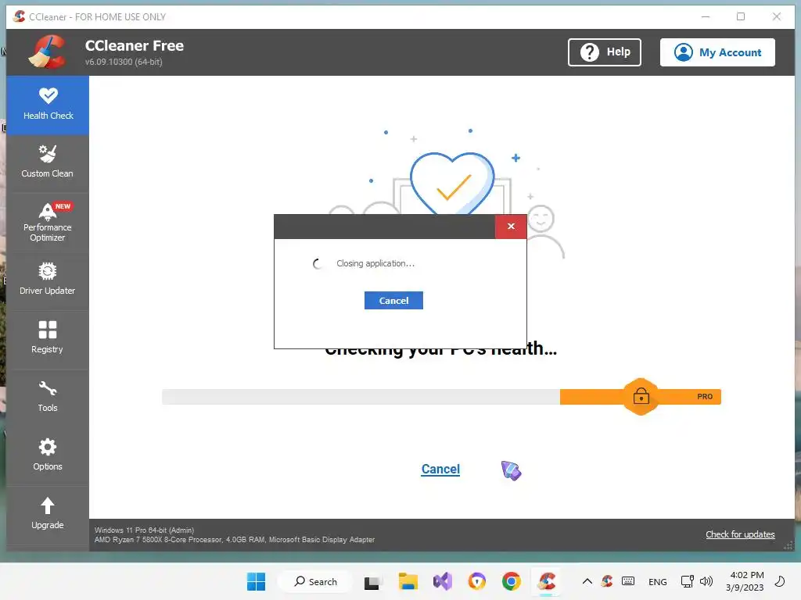The width and height of the screenshot is (801, 600).
Task: Open the Windows Start menu
Action: pyautogui.click(x=256, y=581)
